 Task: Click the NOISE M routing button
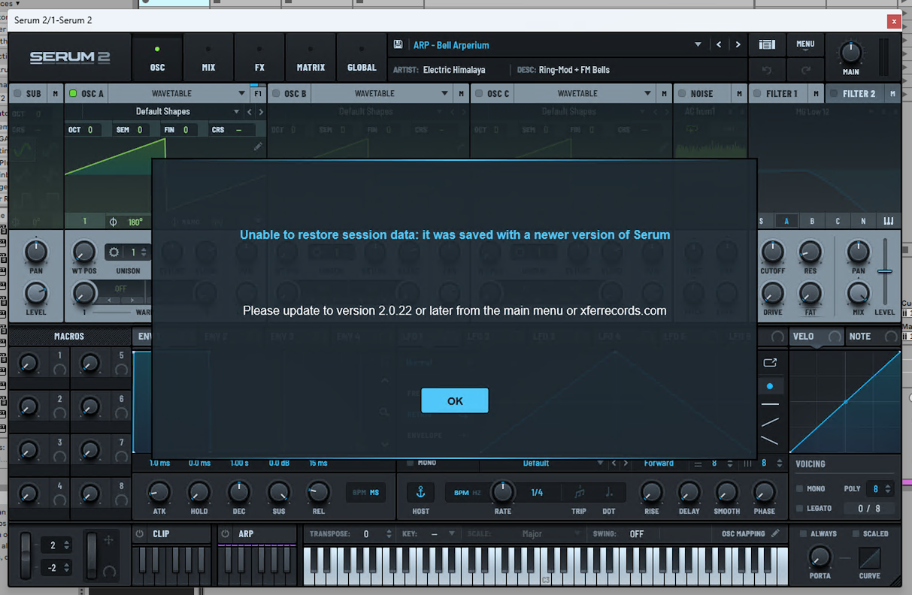point(739,94)
